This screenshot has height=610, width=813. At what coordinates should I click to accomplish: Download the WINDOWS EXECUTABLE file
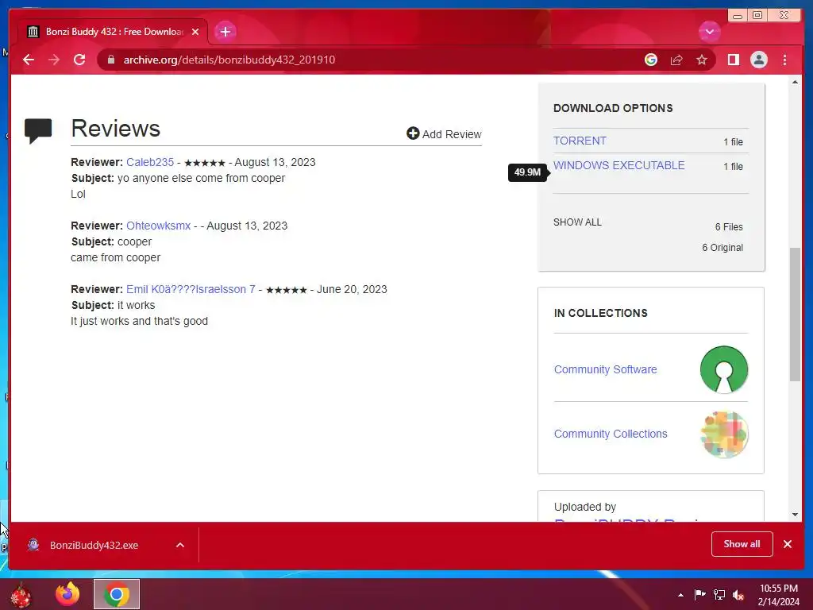[619, 165]
